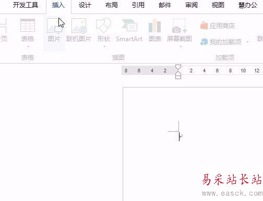Expand the 我的加载项 dropdown arrow
Image resolution: width=263 pixels, height=201 pixels.
[x=247, y=42]
